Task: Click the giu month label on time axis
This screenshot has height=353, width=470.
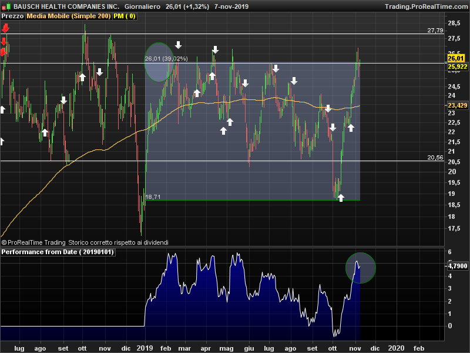Action: tap(249, 348)
